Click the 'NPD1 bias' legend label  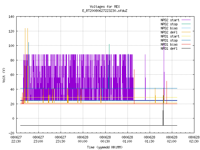coord(169,44)
